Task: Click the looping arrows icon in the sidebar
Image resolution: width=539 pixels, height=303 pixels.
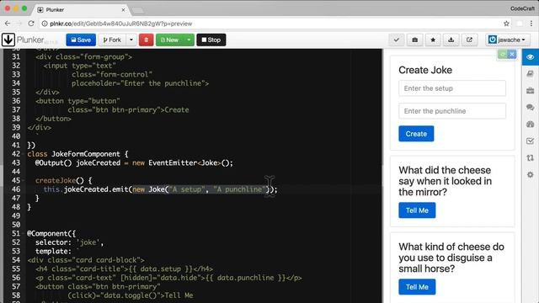Action: click(x=530, y=157)
